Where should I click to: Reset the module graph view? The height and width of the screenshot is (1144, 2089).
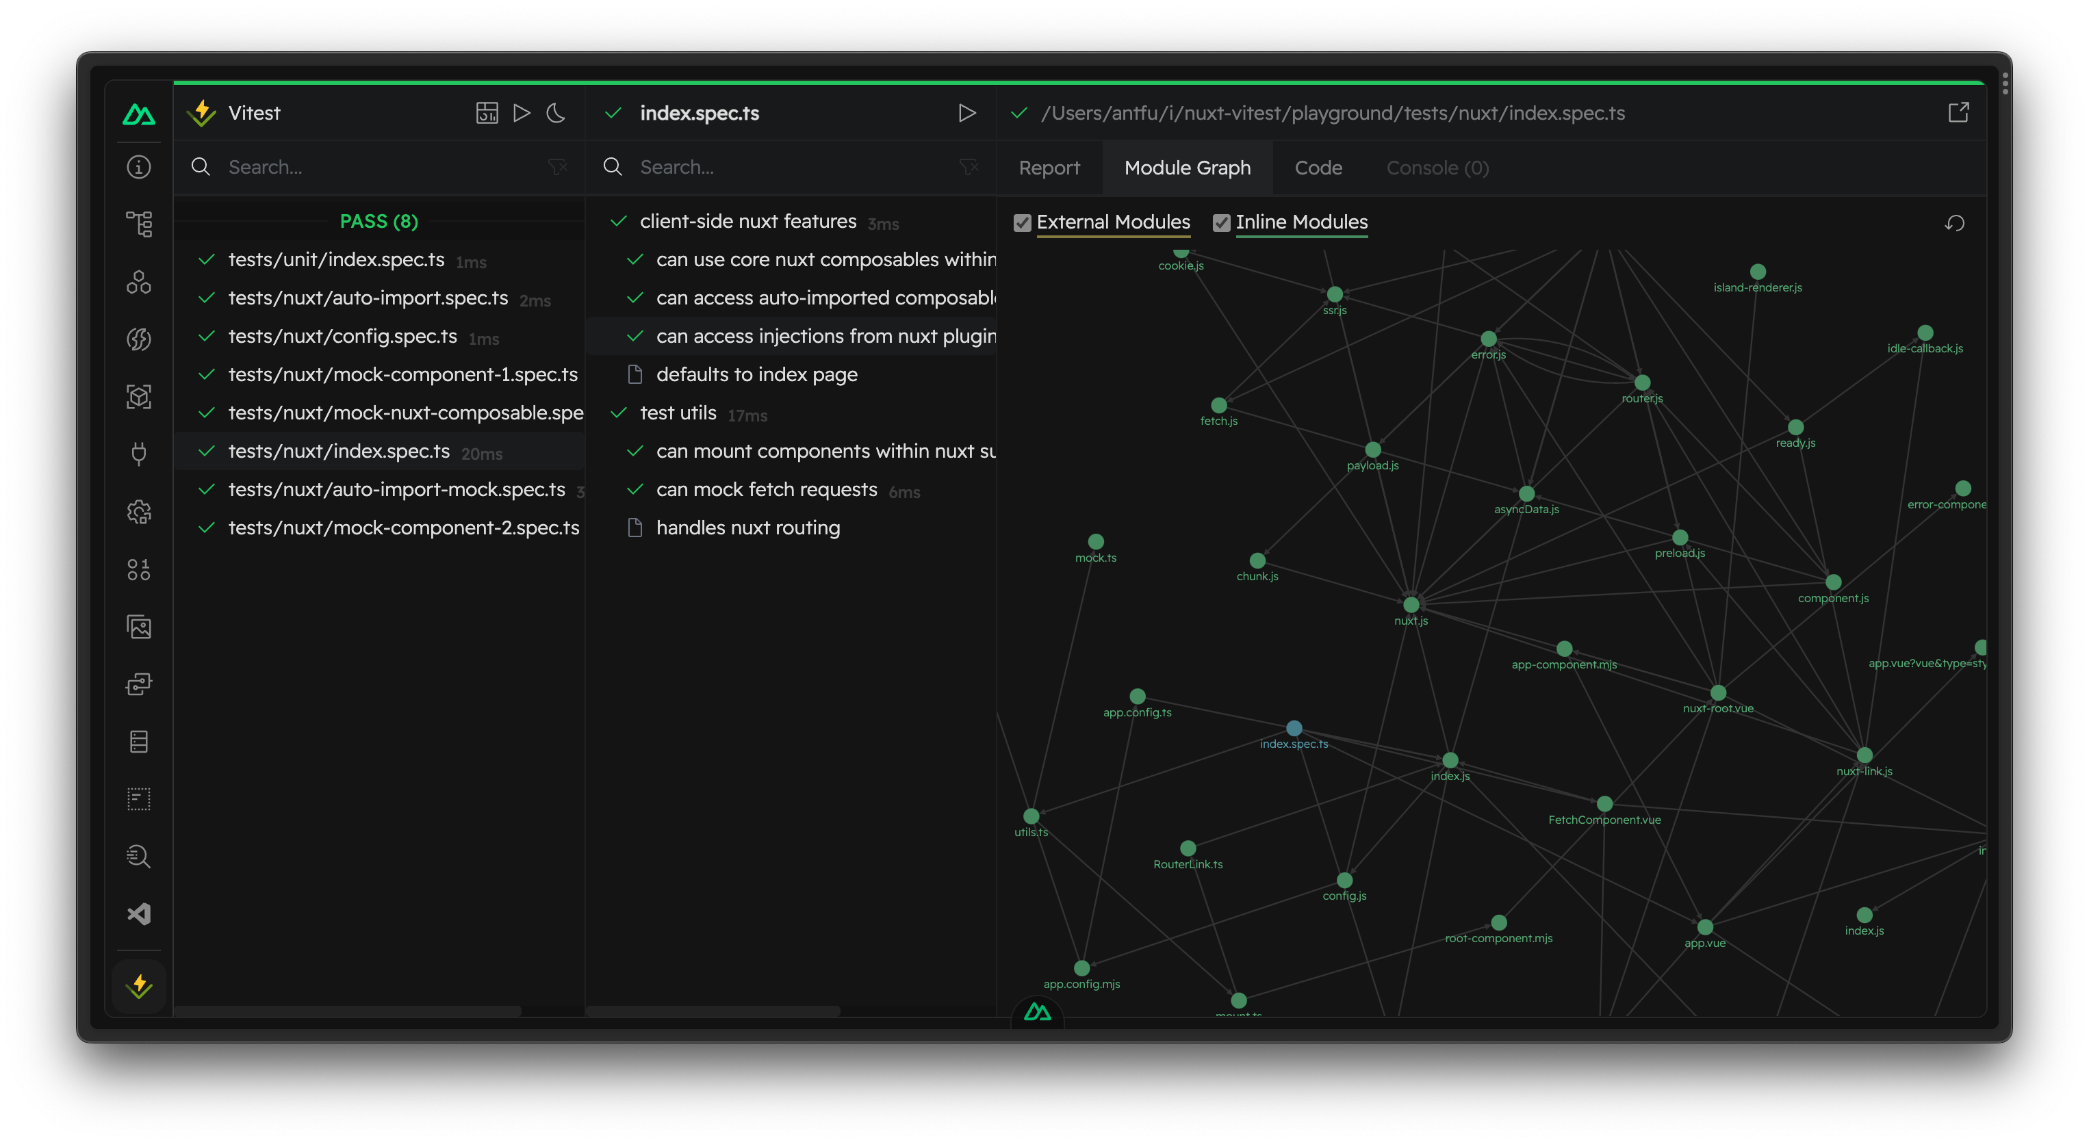(1954, 223)
